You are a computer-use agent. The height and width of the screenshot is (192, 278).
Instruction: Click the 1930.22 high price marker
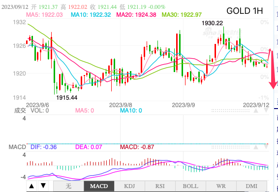click(x=212, y=23)
